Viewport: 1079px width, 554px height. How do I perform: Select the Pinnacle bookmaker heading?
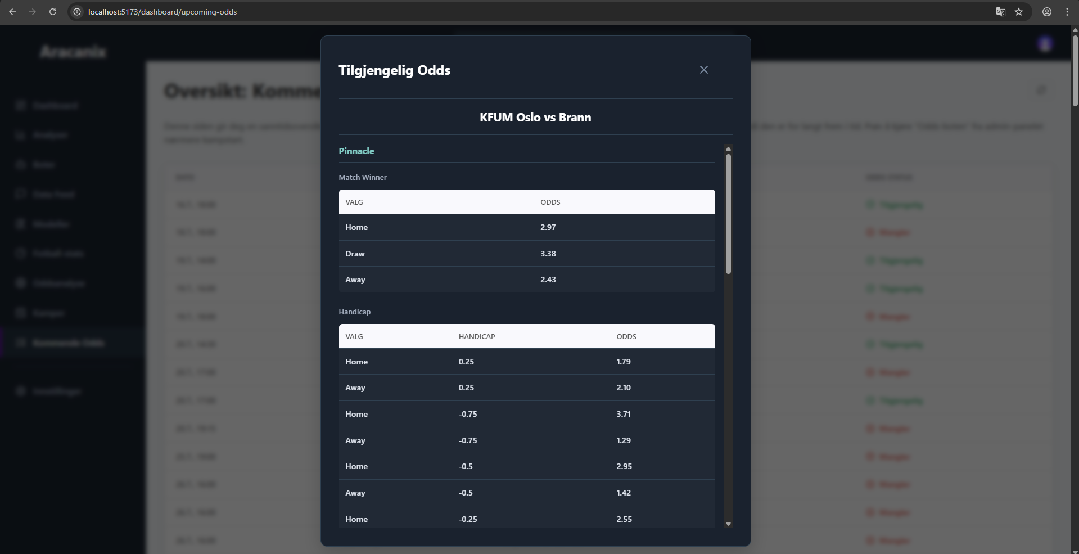(x=356, y=151)
